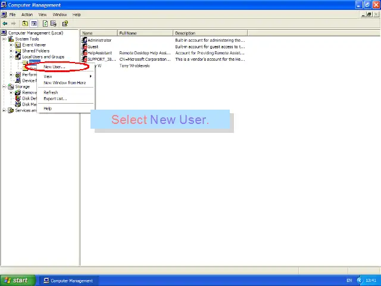Click the Refresh toolbar icon
Screen dimensions: 381x286
click(x=45, y=24)
